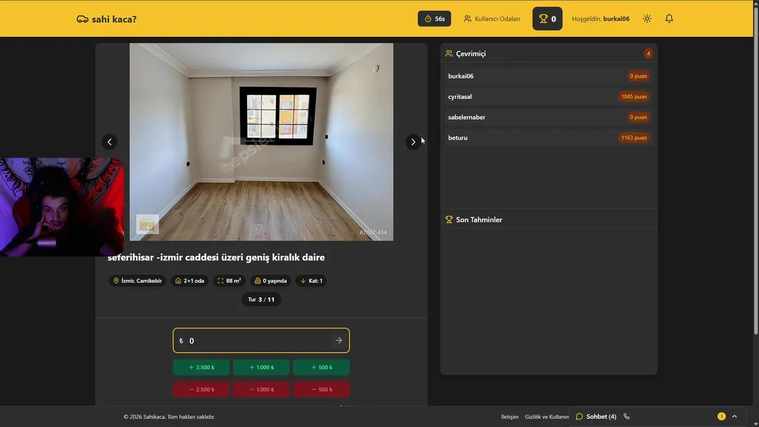759x427 pixels.
Task: Toggle the light/dark theme sun icon
Action: 647,19
